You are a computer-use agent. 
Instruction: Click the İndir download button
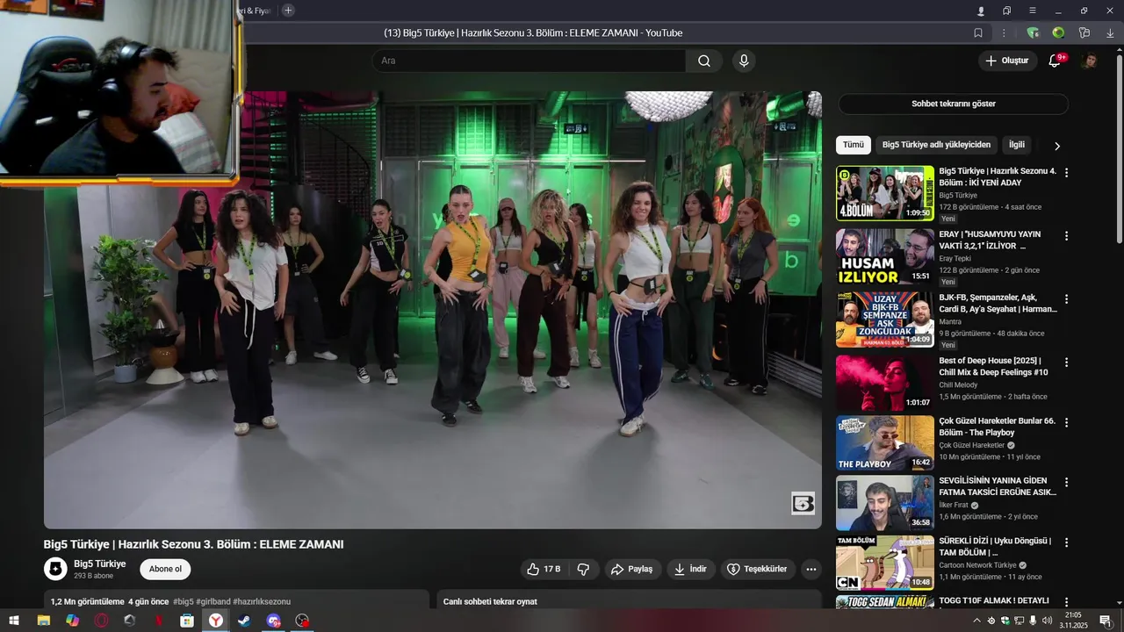coord(690,569)
